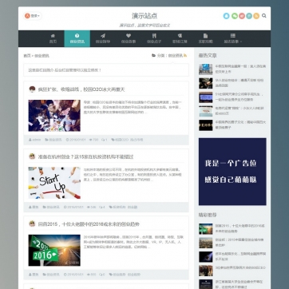Open the 2015/2016 road sign thumbnail
The width and height of the screenshot is (289, 289).
(54, 250)
